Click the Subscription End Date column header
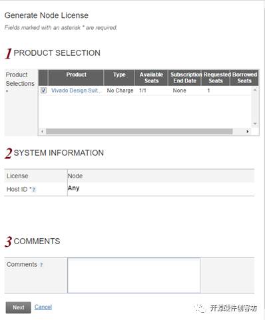The image size is (265, 320). pyautogui.click(x=184, y=78)
